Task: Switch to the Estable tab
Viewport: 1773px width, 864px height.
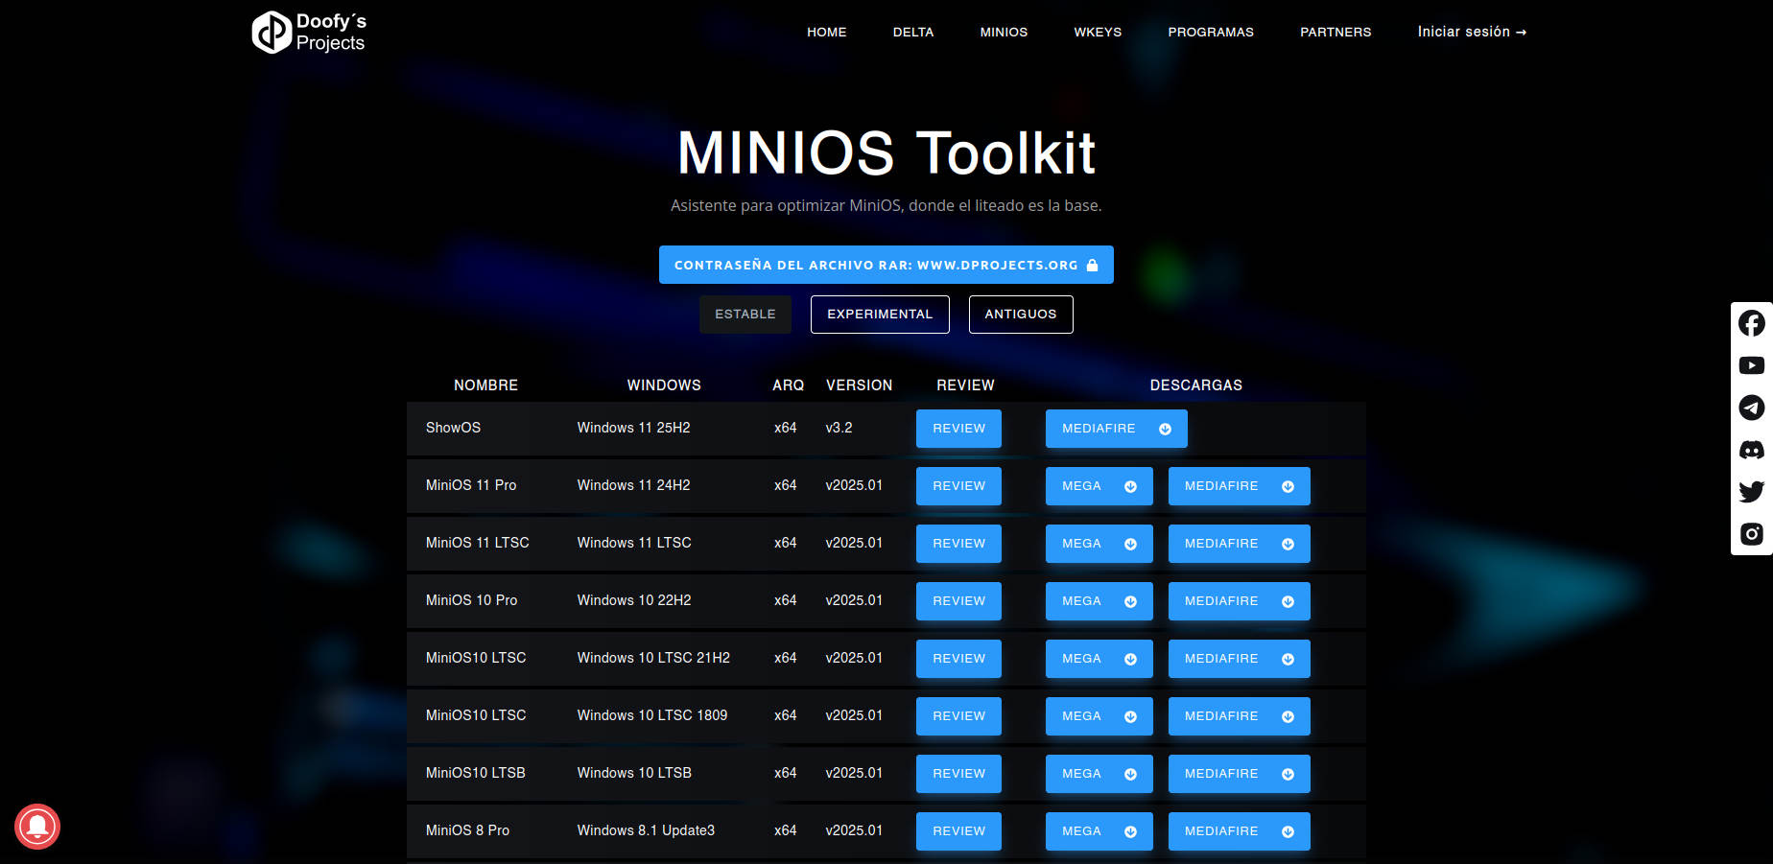Action: click(x=745, y=315)
